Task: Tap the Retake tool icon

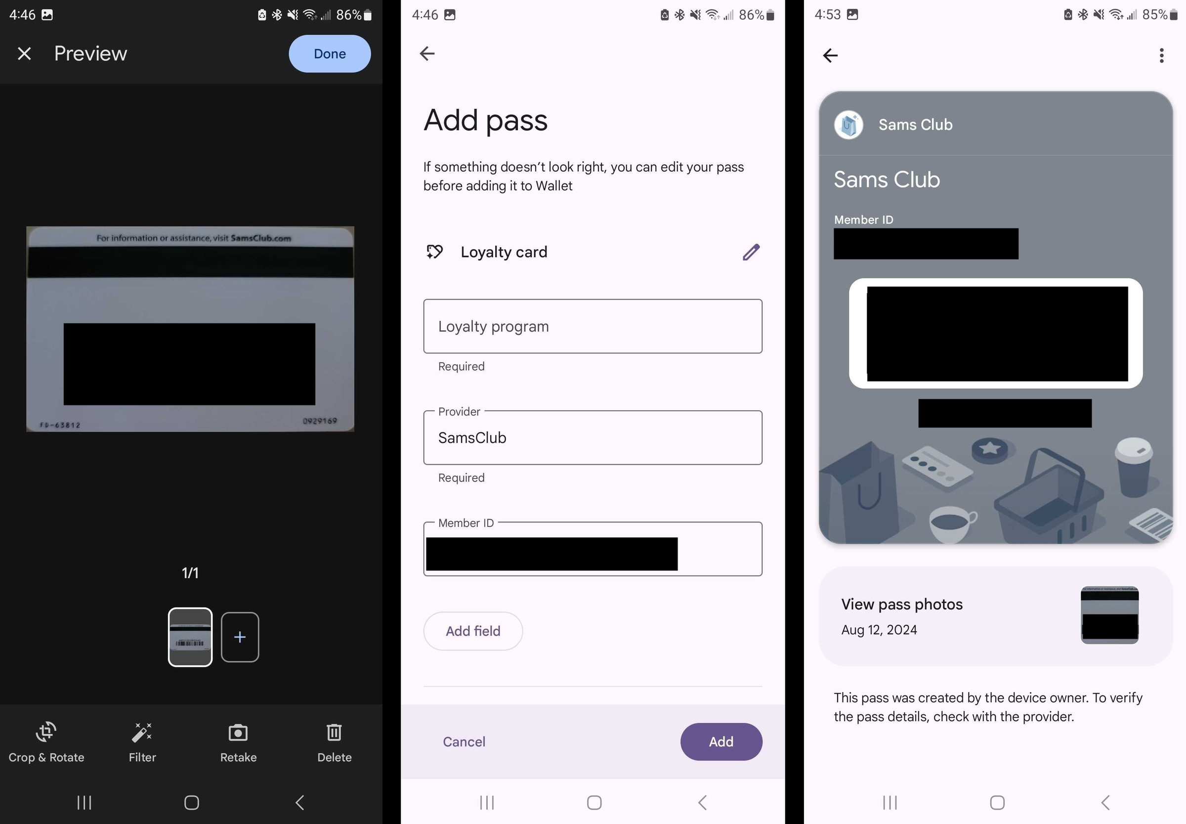Action: pos(238,732)
